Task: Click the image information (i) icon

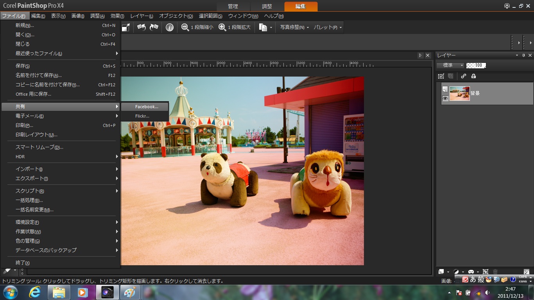Action: (x=170, y=27)
